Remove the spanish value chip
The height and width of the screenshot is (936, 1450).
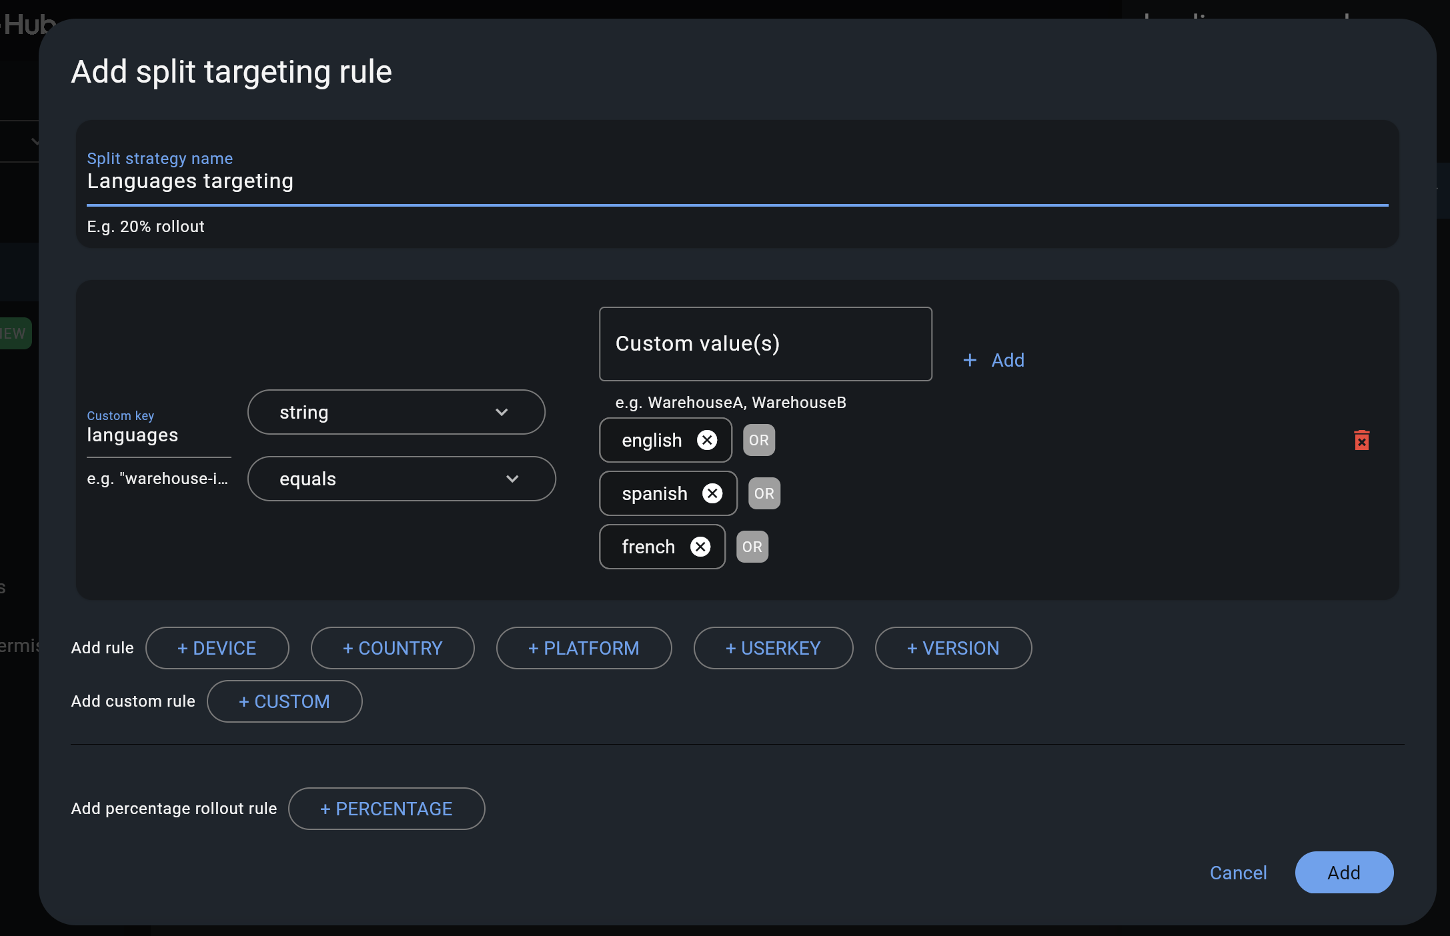point(712,493)
